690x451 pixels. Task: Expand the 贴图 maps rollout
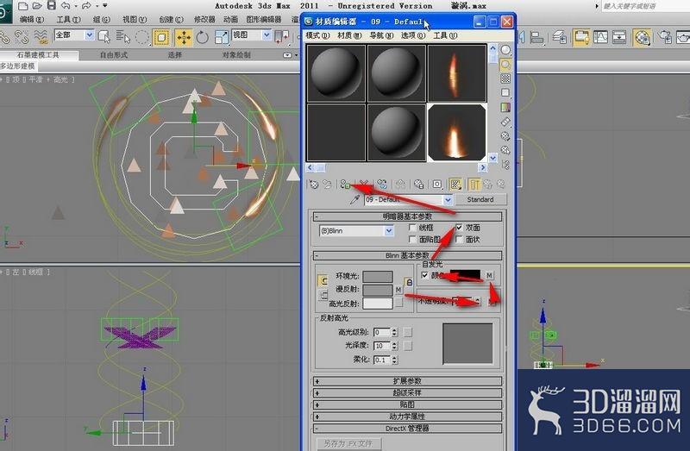pyautogui.click(x=407, y=404)
